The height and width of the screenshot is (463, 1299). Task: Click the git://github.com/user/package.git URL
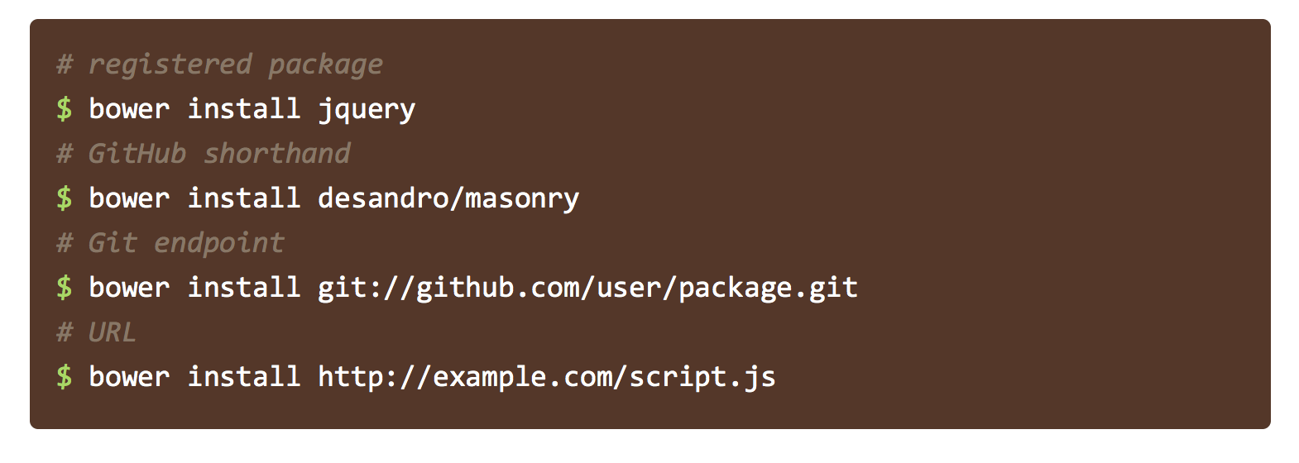588,288
